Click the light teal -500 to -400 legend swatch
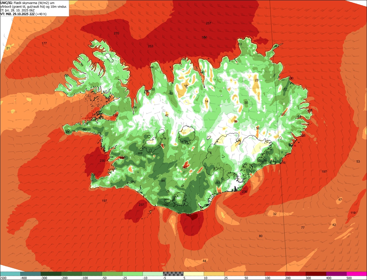 pyautogui.click(x=10, y=274)
